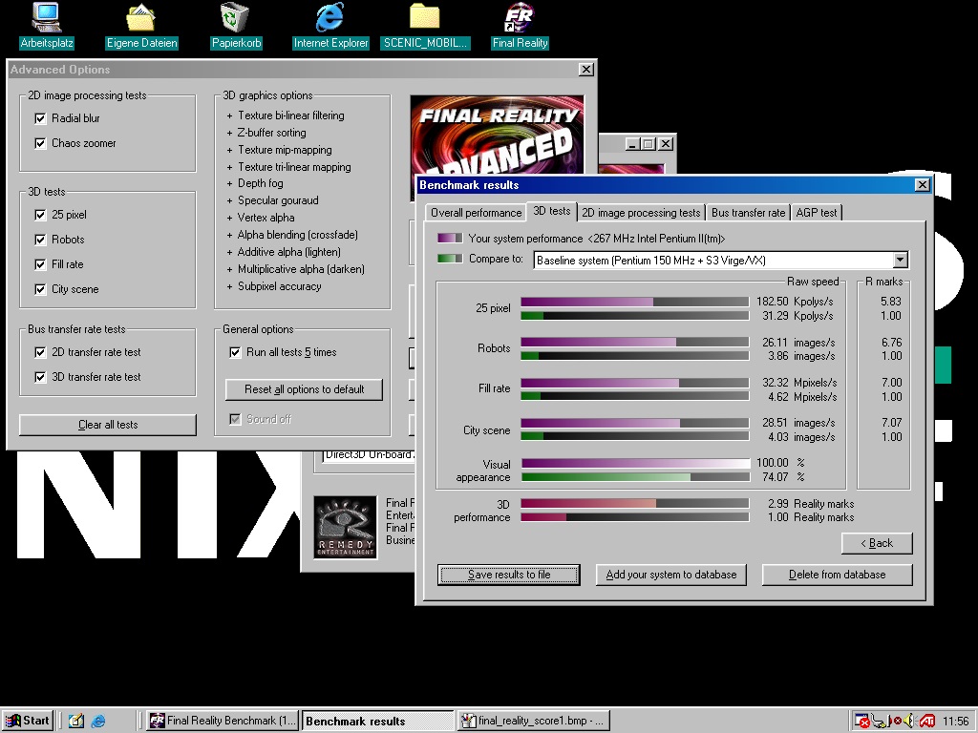978x733 pixels.
Task: Click the Final Reality Advanced banner image
Action: [497, 134]
